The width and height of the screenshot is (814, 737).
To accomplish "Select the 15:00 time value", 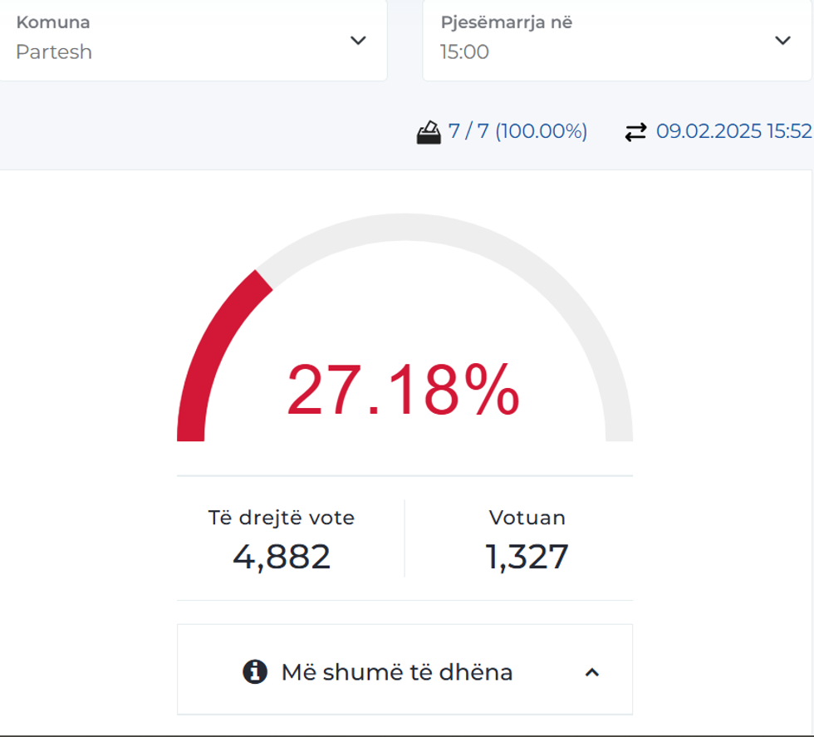I will pos(464,52).
